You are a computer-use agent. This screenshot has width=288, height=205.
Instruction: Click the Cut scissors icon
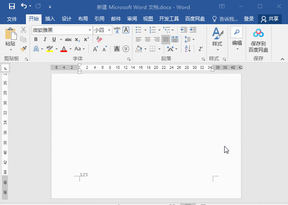pos(23,30)
